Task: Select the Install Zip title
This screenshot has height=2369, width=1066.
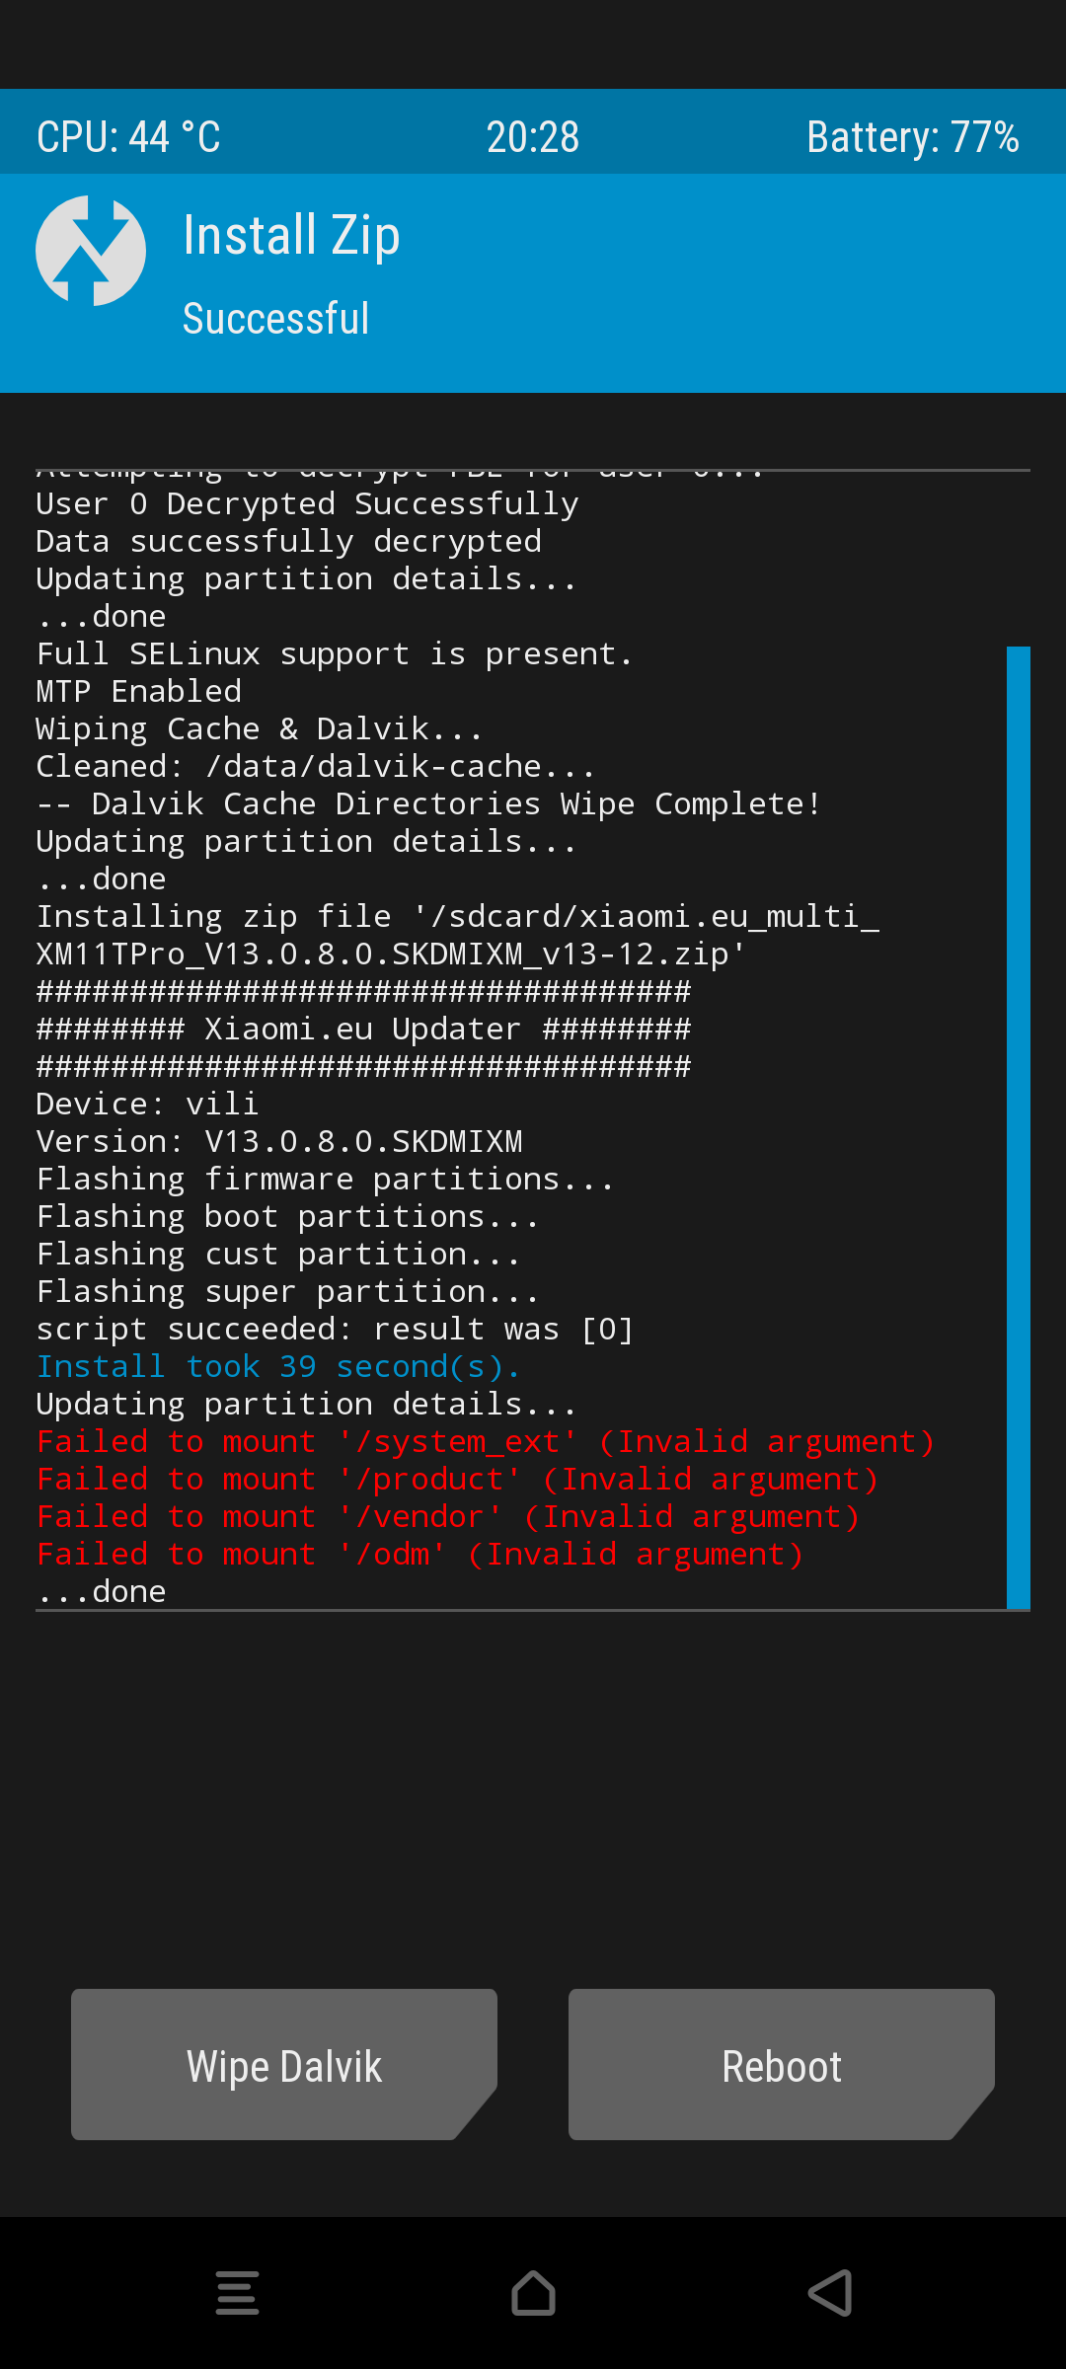Action: [292, 236]
